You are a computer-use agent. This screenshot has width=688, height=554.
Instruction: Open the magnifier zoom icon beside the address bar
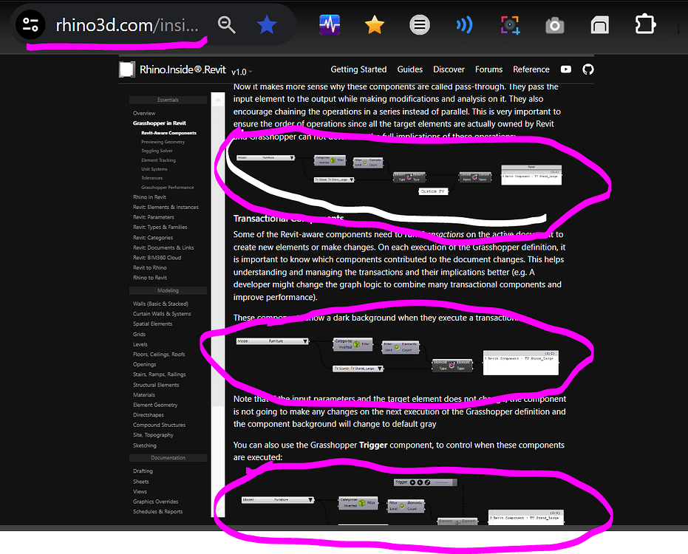click(226, 24)
